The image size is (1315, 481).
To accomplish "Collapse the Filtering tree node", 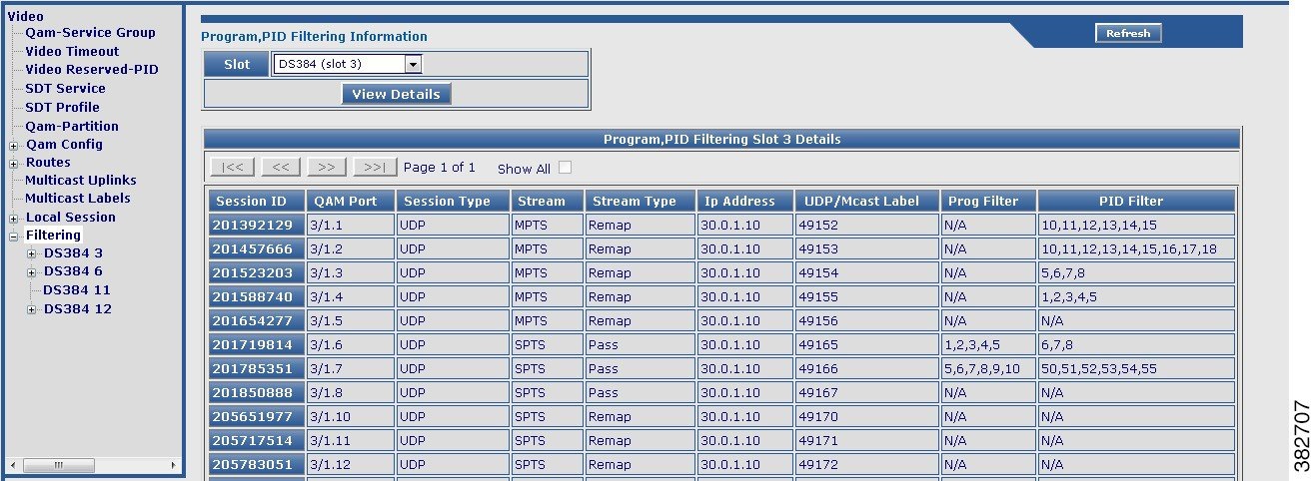I will [14, 237].
